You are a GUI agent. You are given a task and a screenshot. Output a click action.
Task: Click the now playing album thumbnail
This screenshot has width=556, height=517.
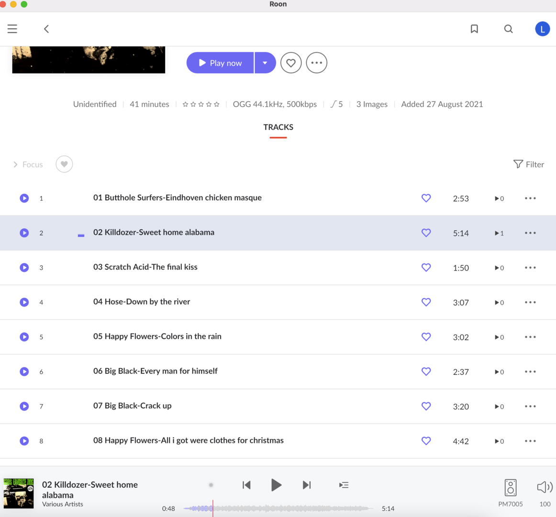[x=19, y=493]
